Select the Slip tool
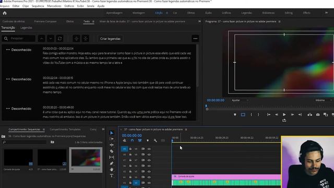This screenshot has width=334, height=188. coord(112,157)
